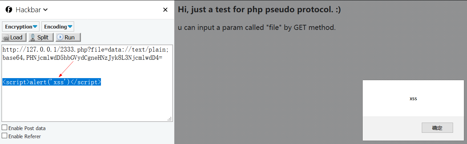Expand the Encryption dropdown menu

coord(21,27)
